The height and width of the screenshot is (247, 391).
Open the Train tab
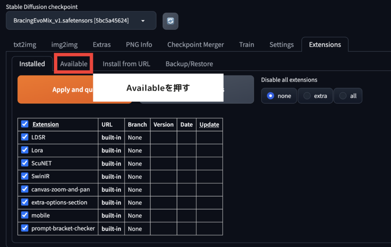pyautogui.click(x=247, y=45)
